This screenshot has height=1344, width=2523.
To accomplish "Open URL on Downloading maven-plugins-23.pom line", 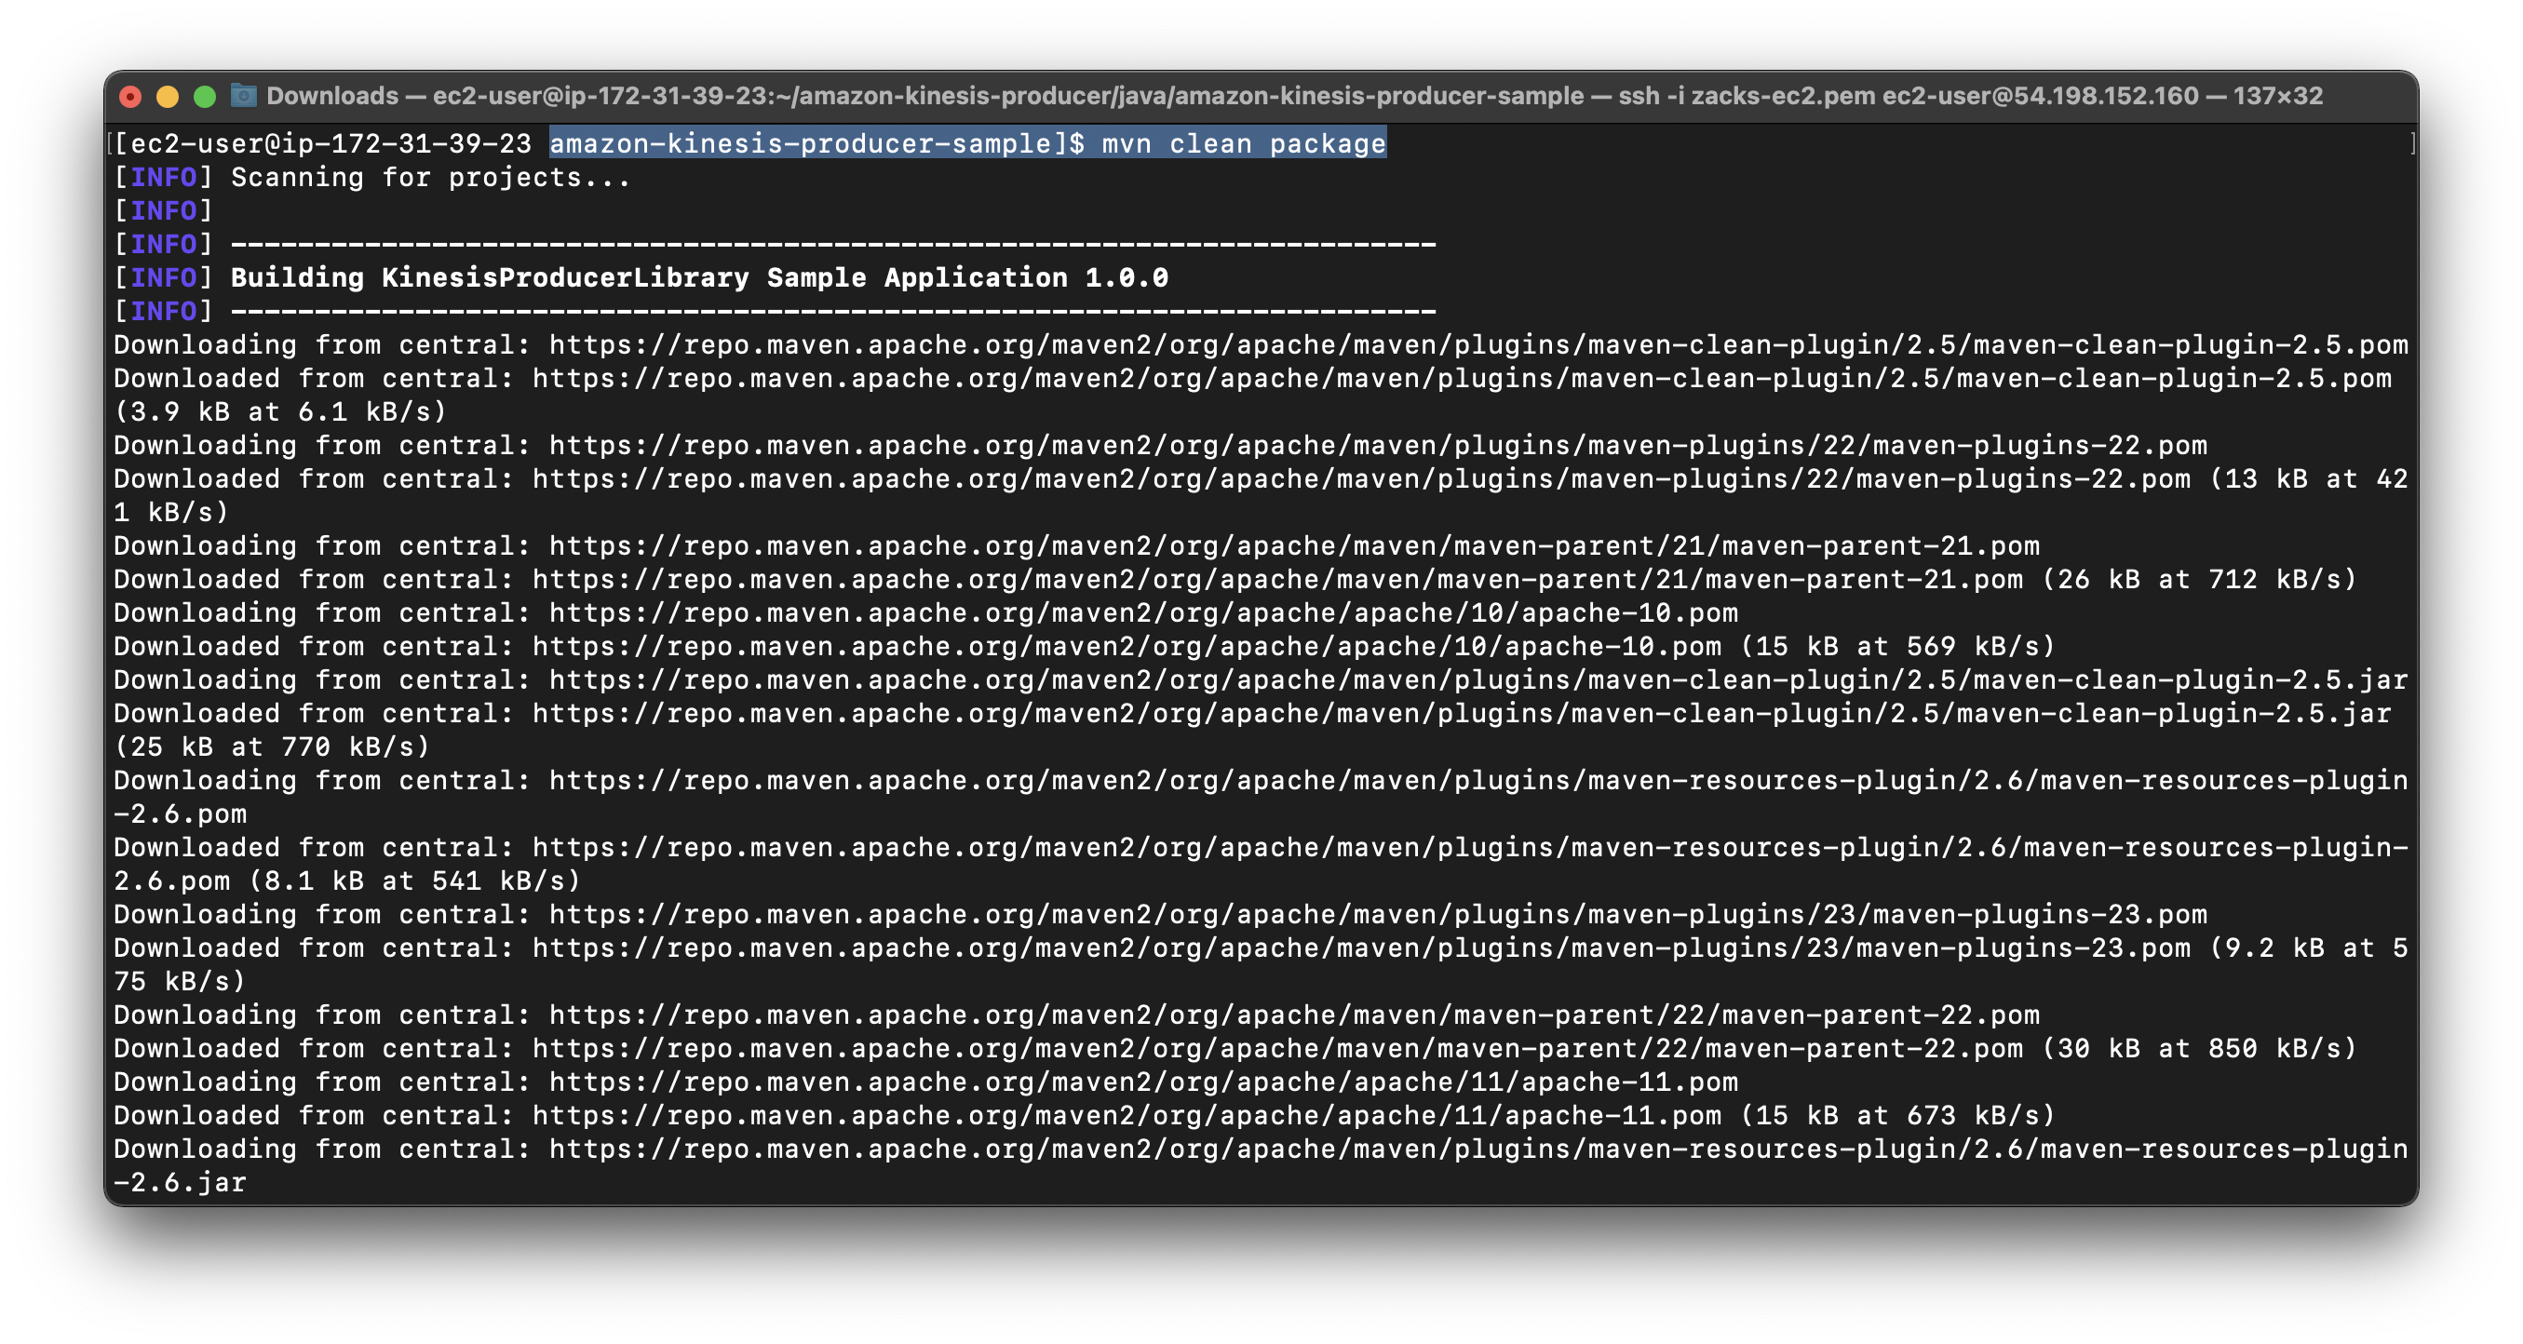I will click(x=1377, y=914).
